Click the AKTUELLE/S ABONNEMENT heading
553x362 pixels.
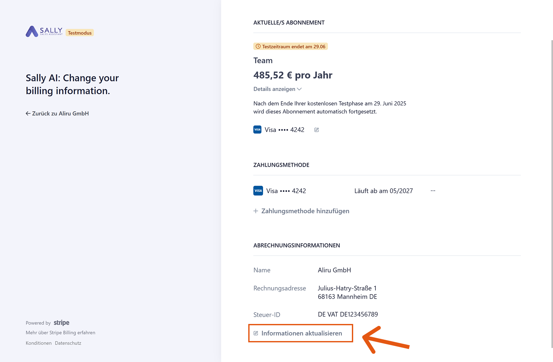(x=289, y=23)
